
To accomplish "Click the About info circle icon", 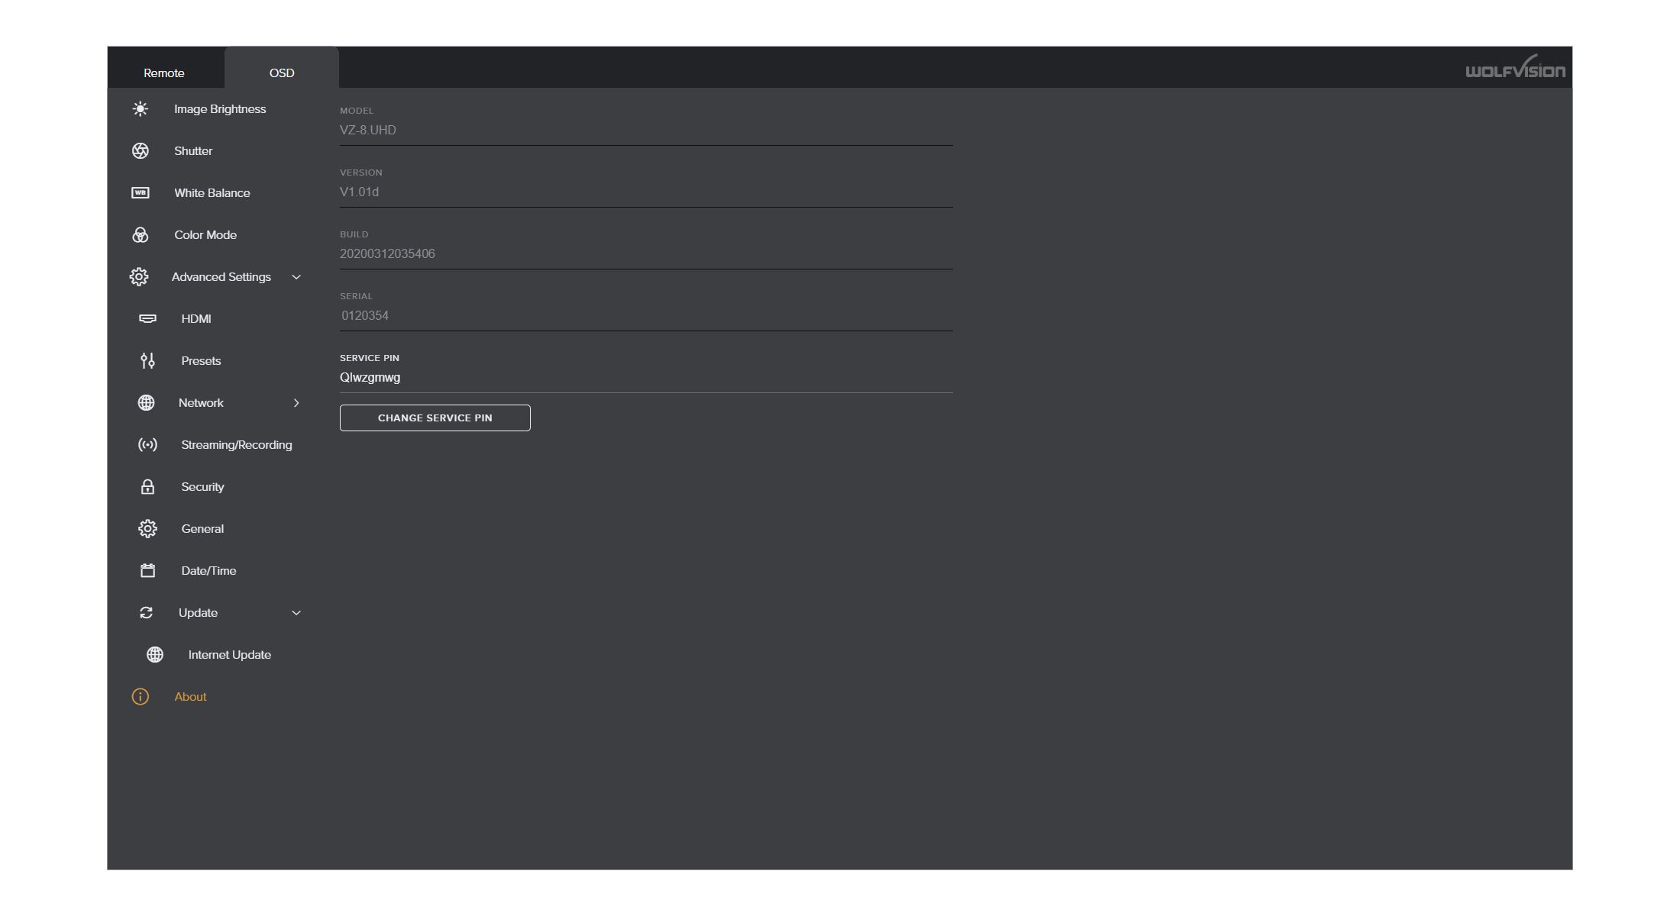I will click(x=141, y=697).
